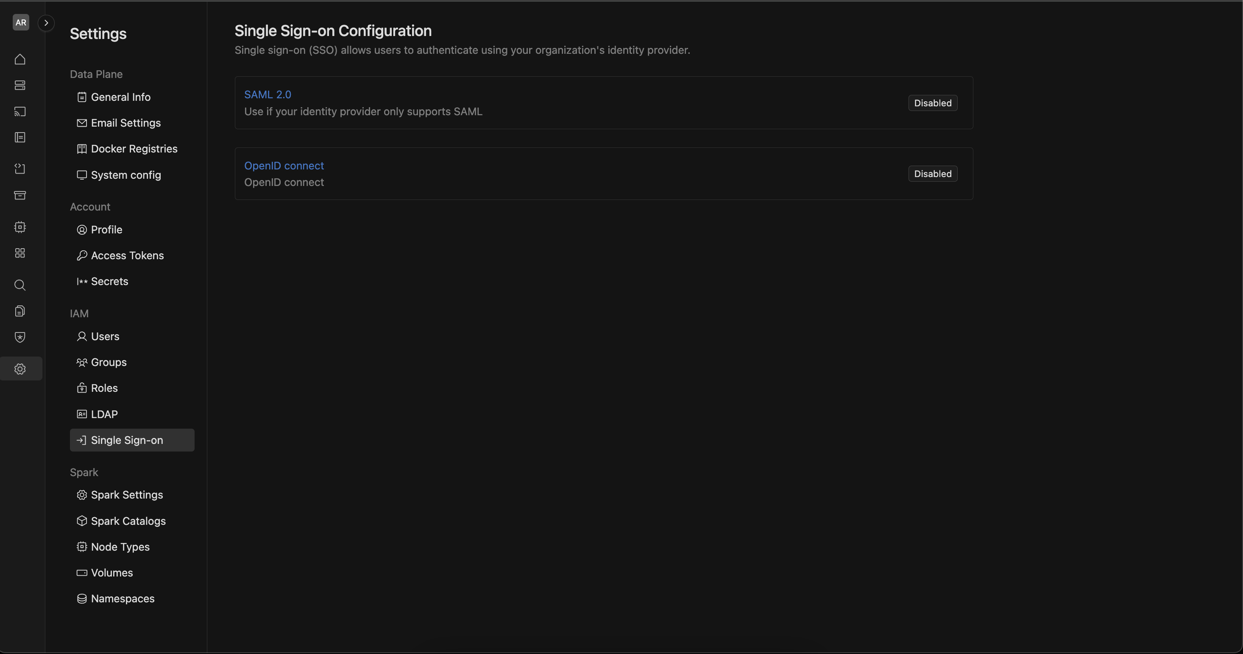Open the CPU chip icon in the left rail

click(x=20, y=227)
